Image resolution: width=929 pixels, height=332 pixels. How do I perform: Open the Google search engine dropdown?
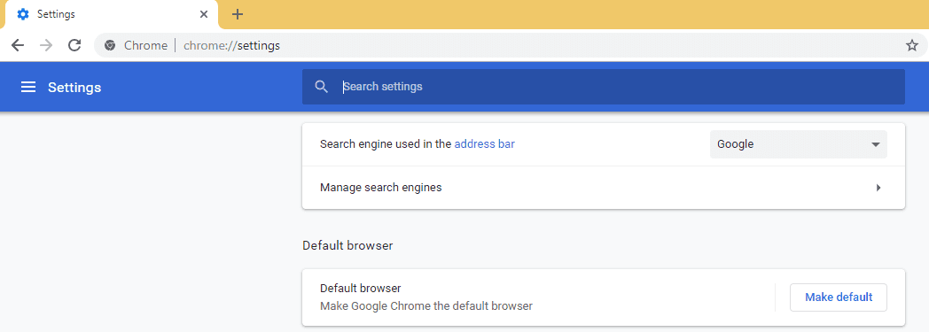click(798, 143)
